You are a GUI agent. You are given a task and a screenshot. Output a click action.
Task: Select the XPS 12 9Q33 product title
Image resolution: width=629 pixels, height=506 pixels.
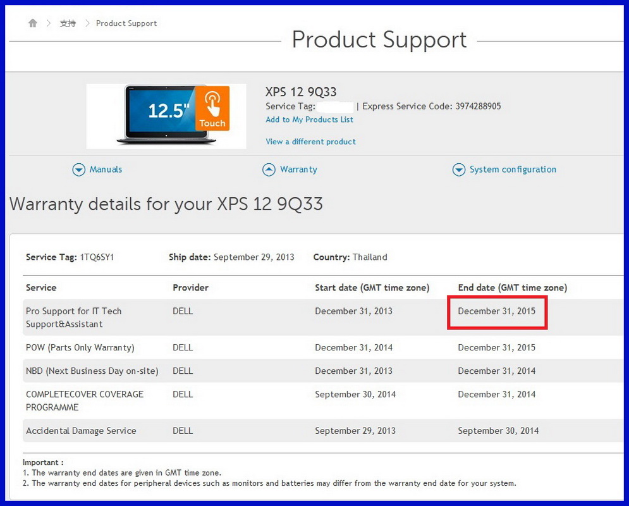coord(301,92)
